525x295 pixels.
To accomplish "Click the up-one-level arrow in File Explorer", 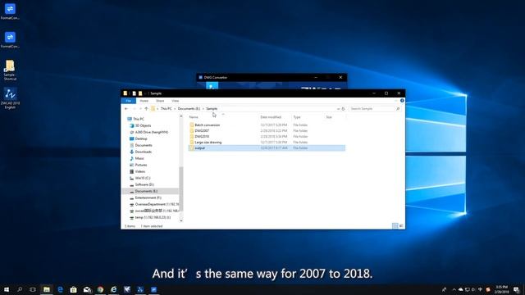I will pos(146,109).
